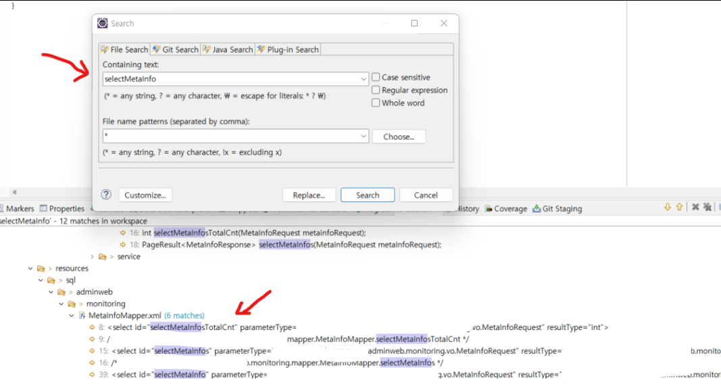This screenshot has width=721, height=384.
Task: Click the editor scroll left arrow
Action: click(14, 192)
